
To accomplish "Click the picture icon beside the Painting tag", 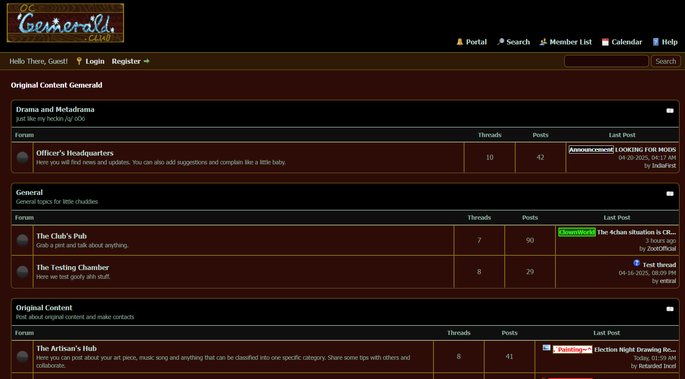I will [546, 348].
